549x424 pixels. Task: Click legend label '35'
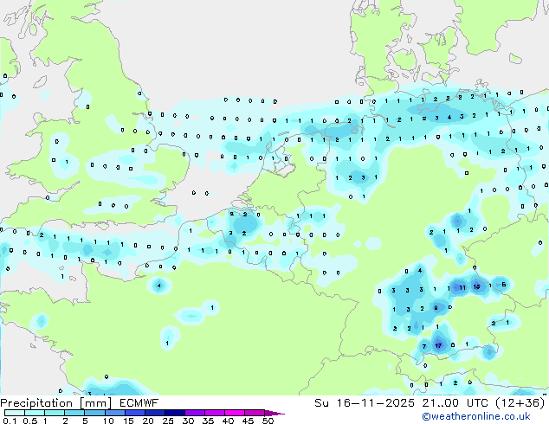tap(208, 421)
